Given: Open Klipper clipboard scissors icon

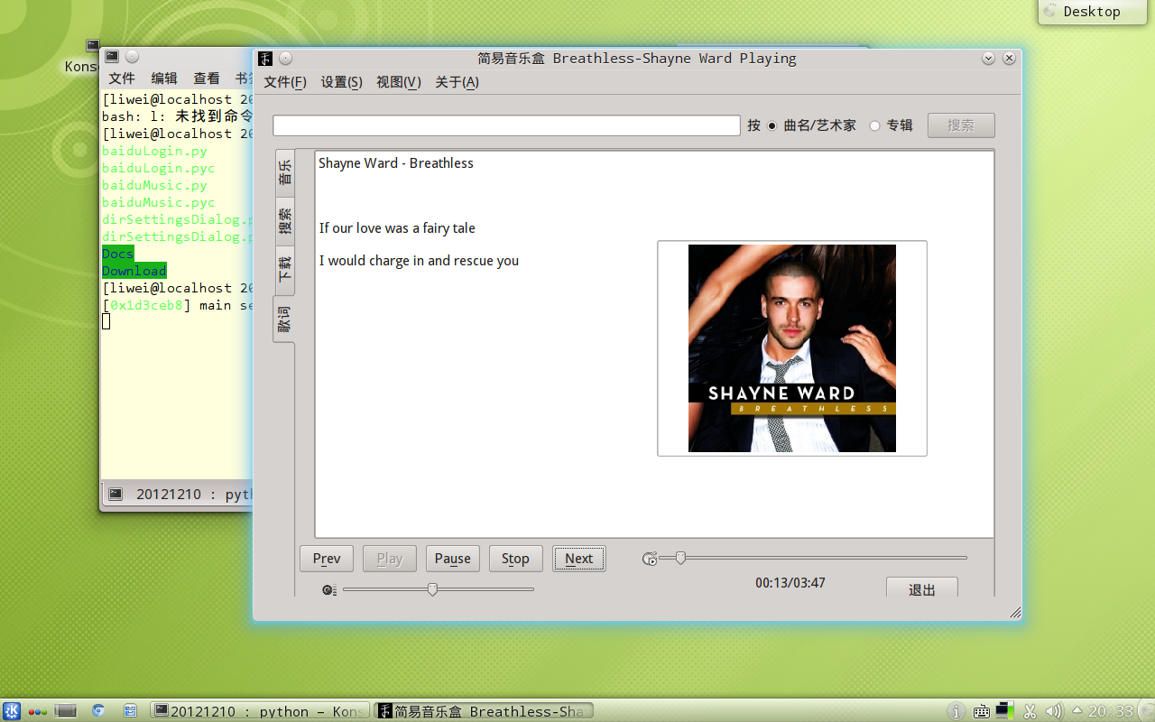Looking at the screenshot, I should click(1030, 711).
